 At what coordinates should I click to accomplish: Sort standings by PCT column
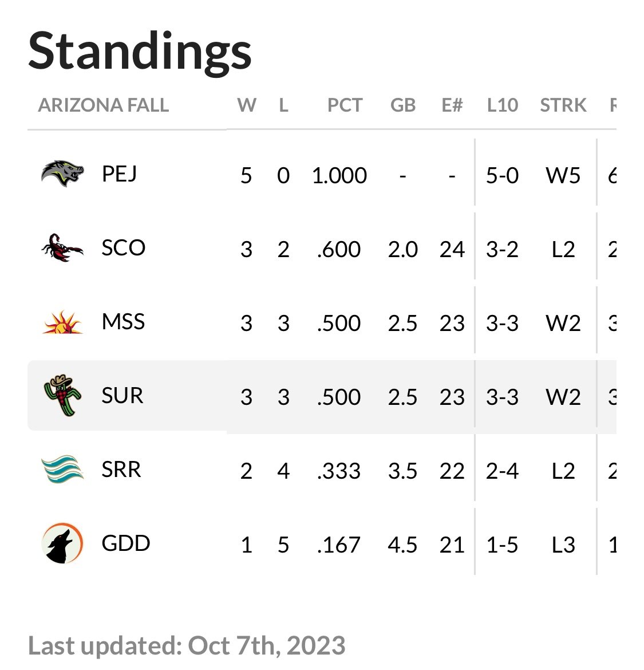[x=345, y=105]
